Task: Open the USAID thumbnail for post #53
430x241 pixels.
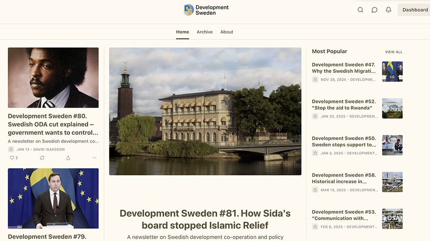Action: 392,219
